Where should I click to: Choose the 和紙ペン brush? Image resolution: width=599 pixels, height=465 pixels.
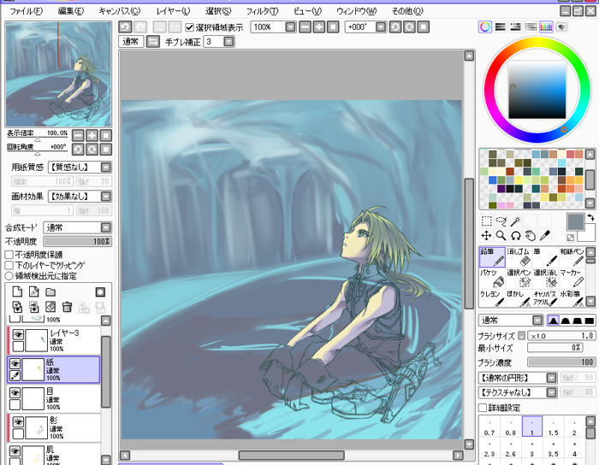572,256
